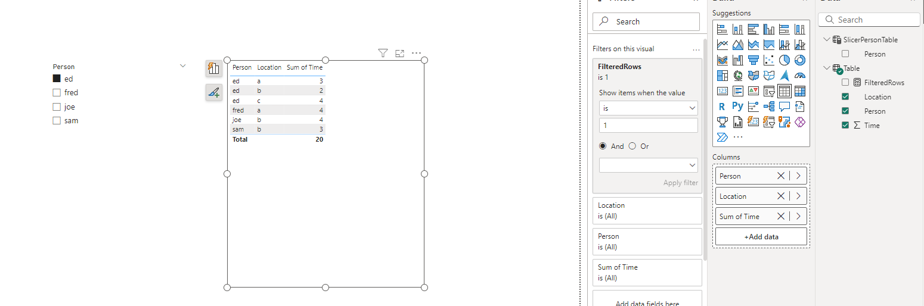
Task: Sort by the Sum of Time column header
Action: (x=305, y=67)
